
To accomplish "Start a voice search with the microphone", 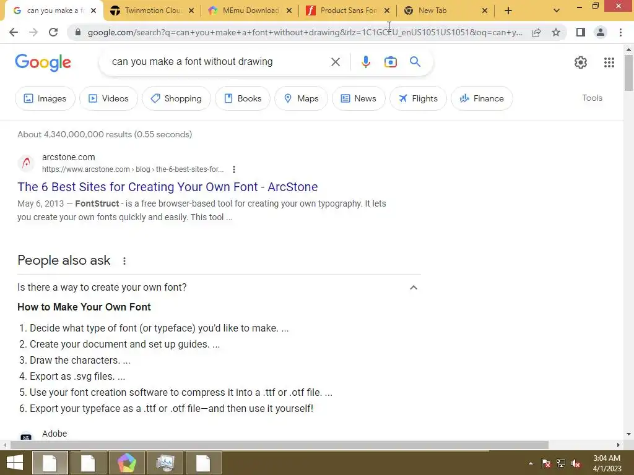I will click(x=365, y=62).
